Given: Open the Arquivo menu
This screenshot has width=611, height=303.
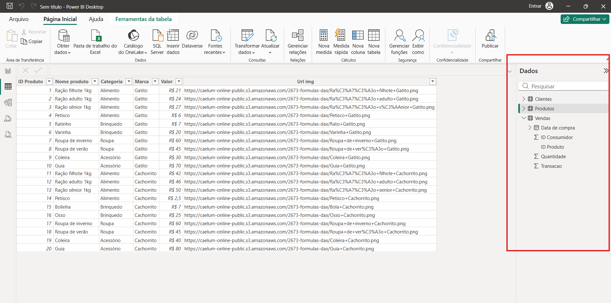Looking at the screenshot, I should click(x=19, y=19).
